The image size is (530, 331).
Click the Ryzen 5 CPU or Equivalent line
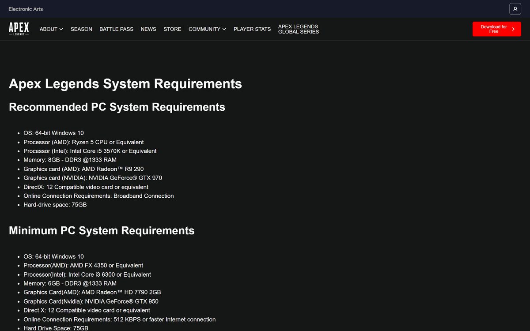coord(83,142)
